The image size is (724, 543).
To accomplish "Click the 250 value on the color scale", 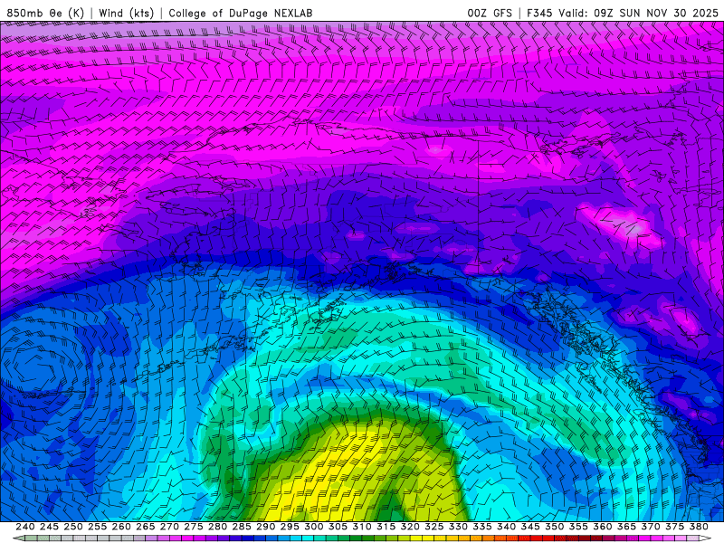I will (73, 527).
